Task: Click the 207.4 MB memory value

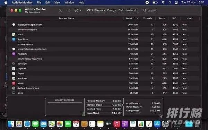Action: coord(133,25)
